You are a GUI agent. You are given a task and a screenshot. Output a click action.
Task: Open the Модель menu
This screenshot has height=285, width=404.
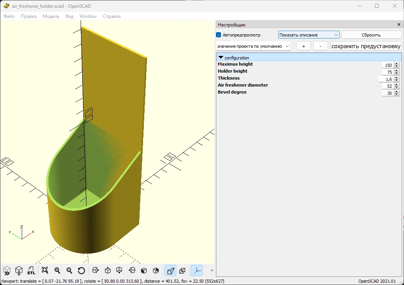51,16
